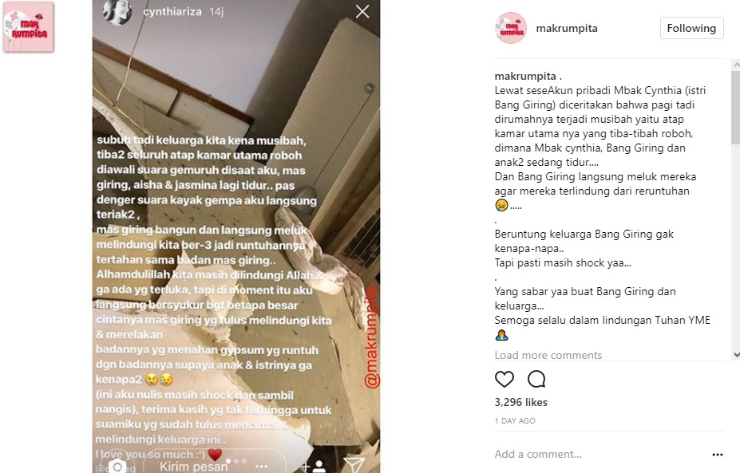Click makrumpita username in caption
The width and height of the screenshot is (740, 473).
[x=524, y=76]
